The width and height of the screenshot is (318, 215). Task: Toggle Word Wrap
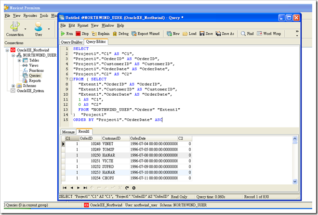pyautogui.click(x=269, y=34)
